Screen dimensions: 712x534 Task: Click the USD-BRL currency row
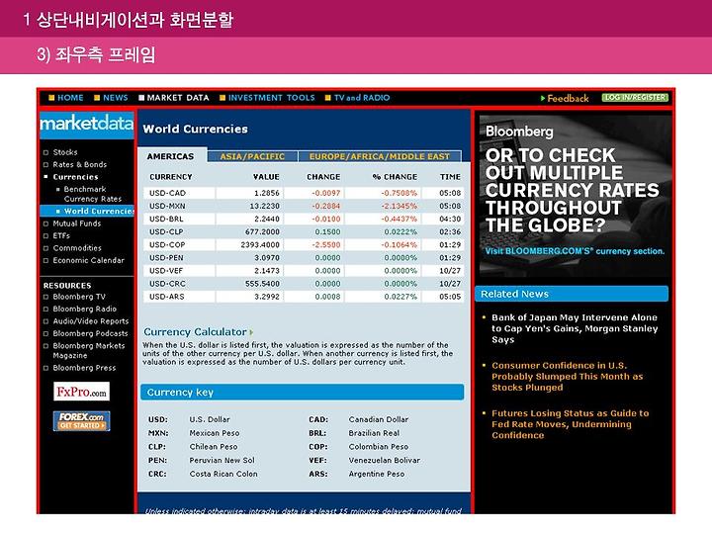304,219
